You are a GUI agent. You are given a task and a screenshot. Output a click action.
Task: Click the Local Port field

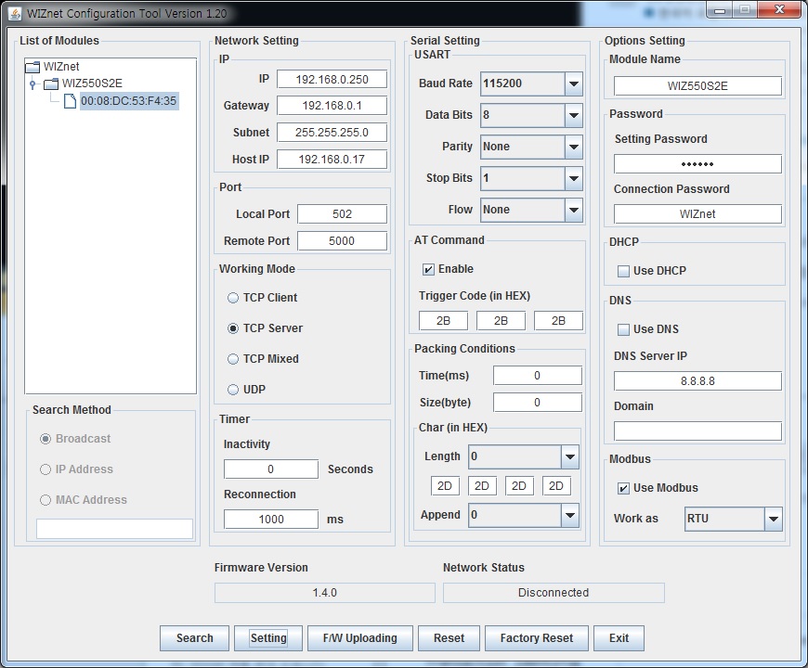[x=342, y=214]
